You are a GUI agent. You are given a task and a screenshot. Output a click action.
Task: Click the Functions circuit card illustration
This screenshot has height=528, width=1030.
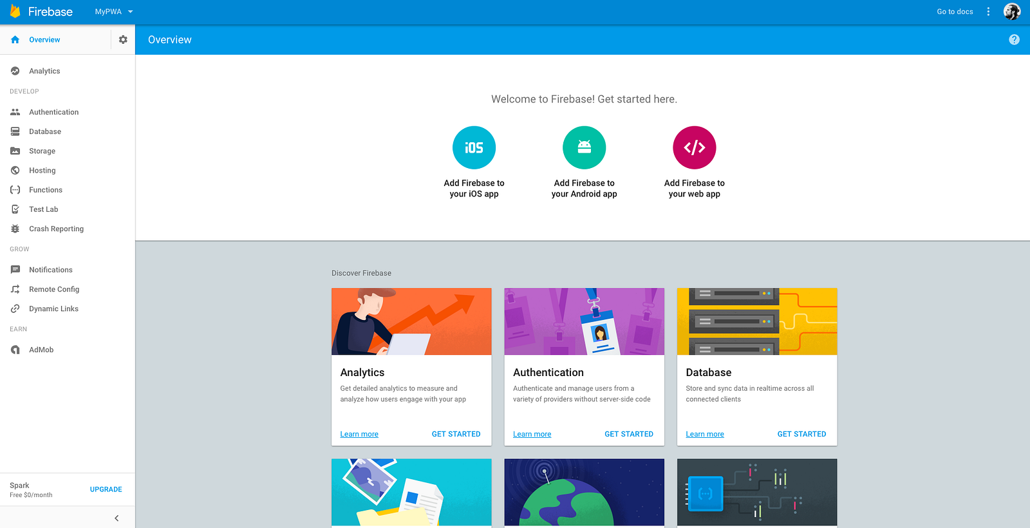[x=757, y=493]
